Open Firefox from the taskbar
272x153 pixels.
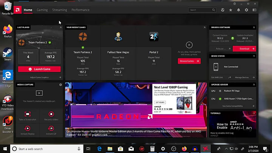[x=184, y=149]
